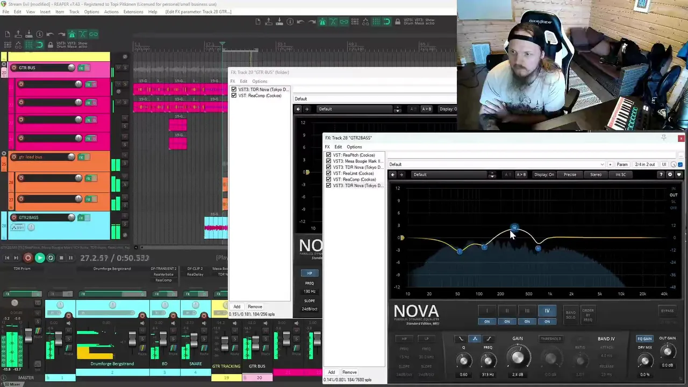Toggle TDR Nova checkbox in the GTR BUS FX list
Image resolution: width=688 pixels, height=387 pixels.
coord(234,90)
